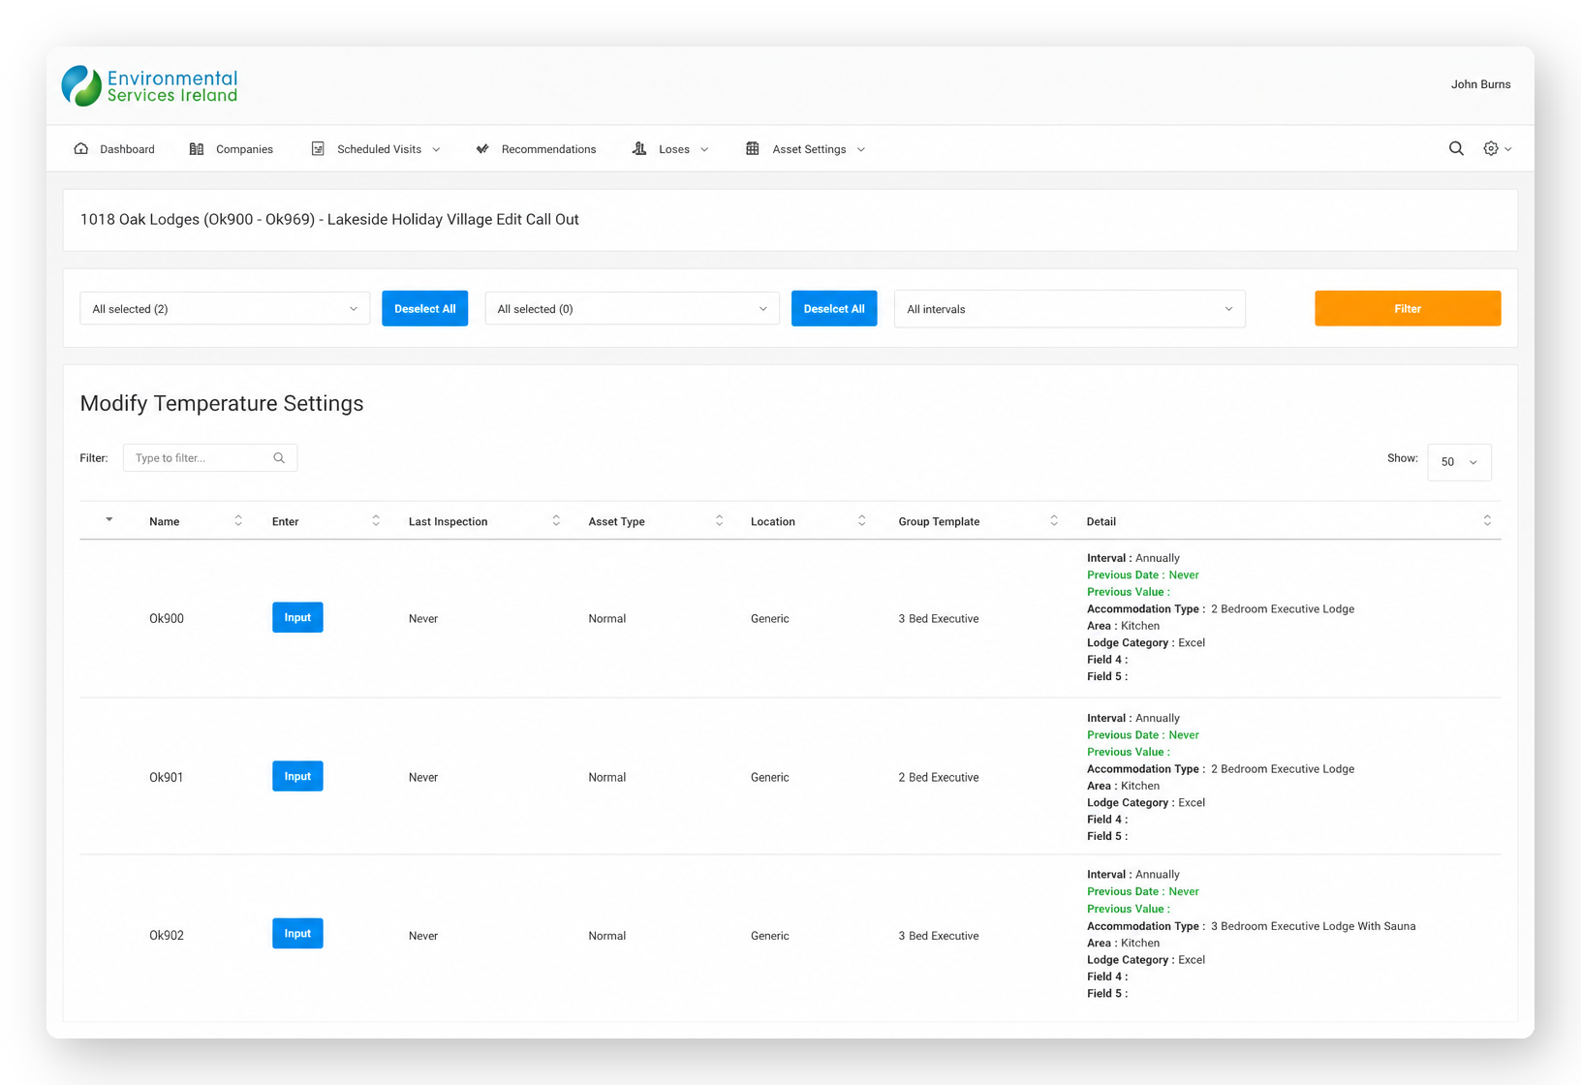Click the Companies building icon
This screenshot has width=1581, height=1085.
point(197,148)
